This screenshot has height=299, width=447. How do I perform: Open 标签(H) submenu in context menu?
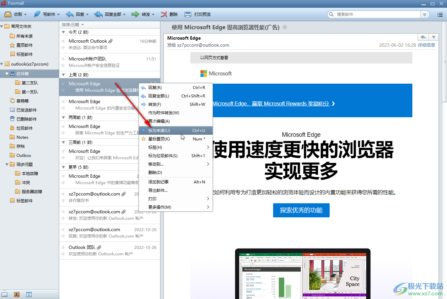[x=176, y=147]
